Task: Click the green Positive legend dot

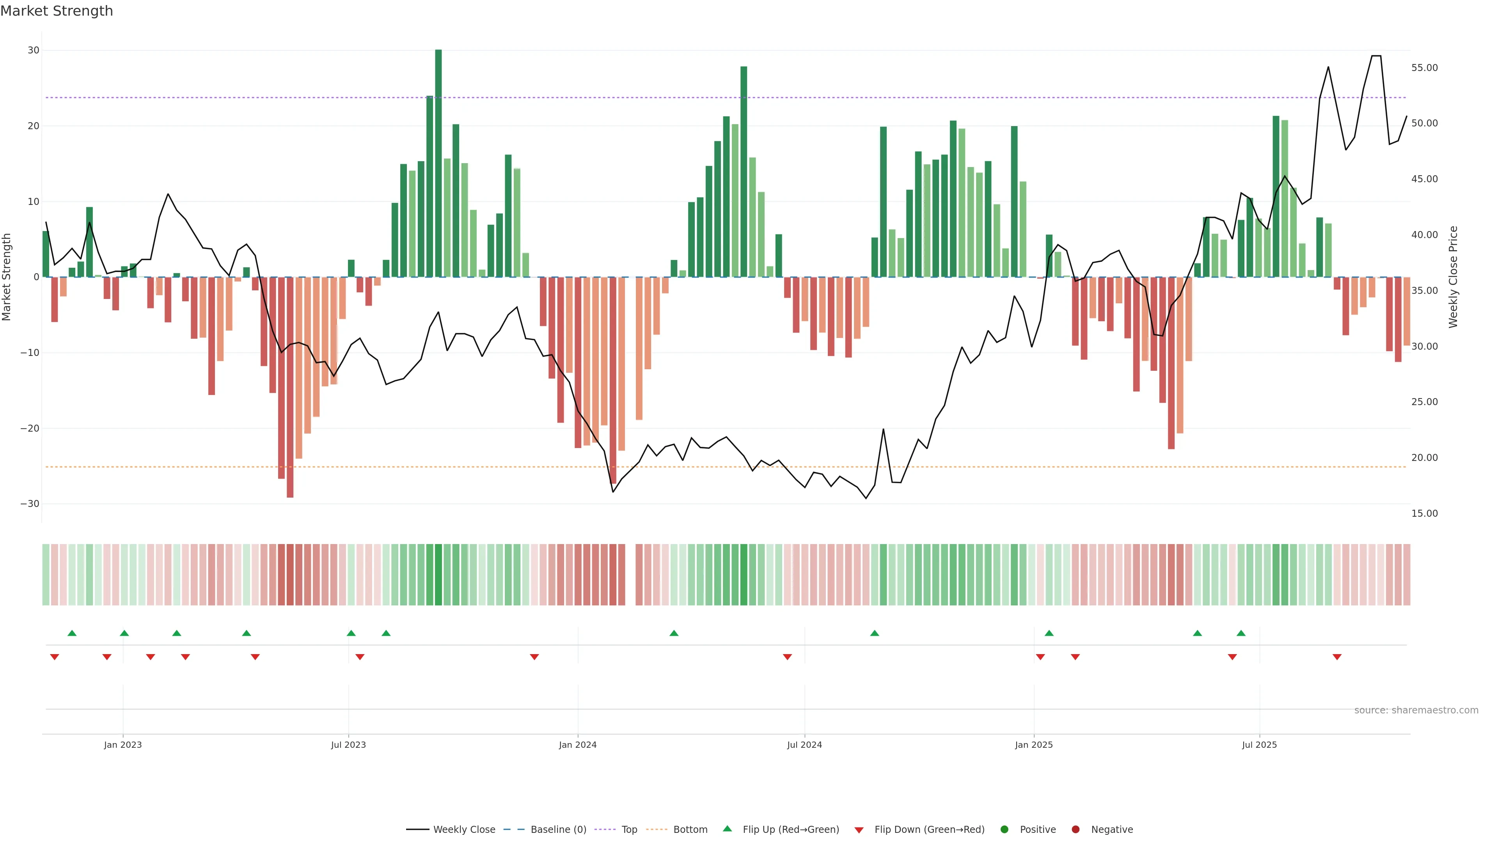Action: click(1004, 830)
